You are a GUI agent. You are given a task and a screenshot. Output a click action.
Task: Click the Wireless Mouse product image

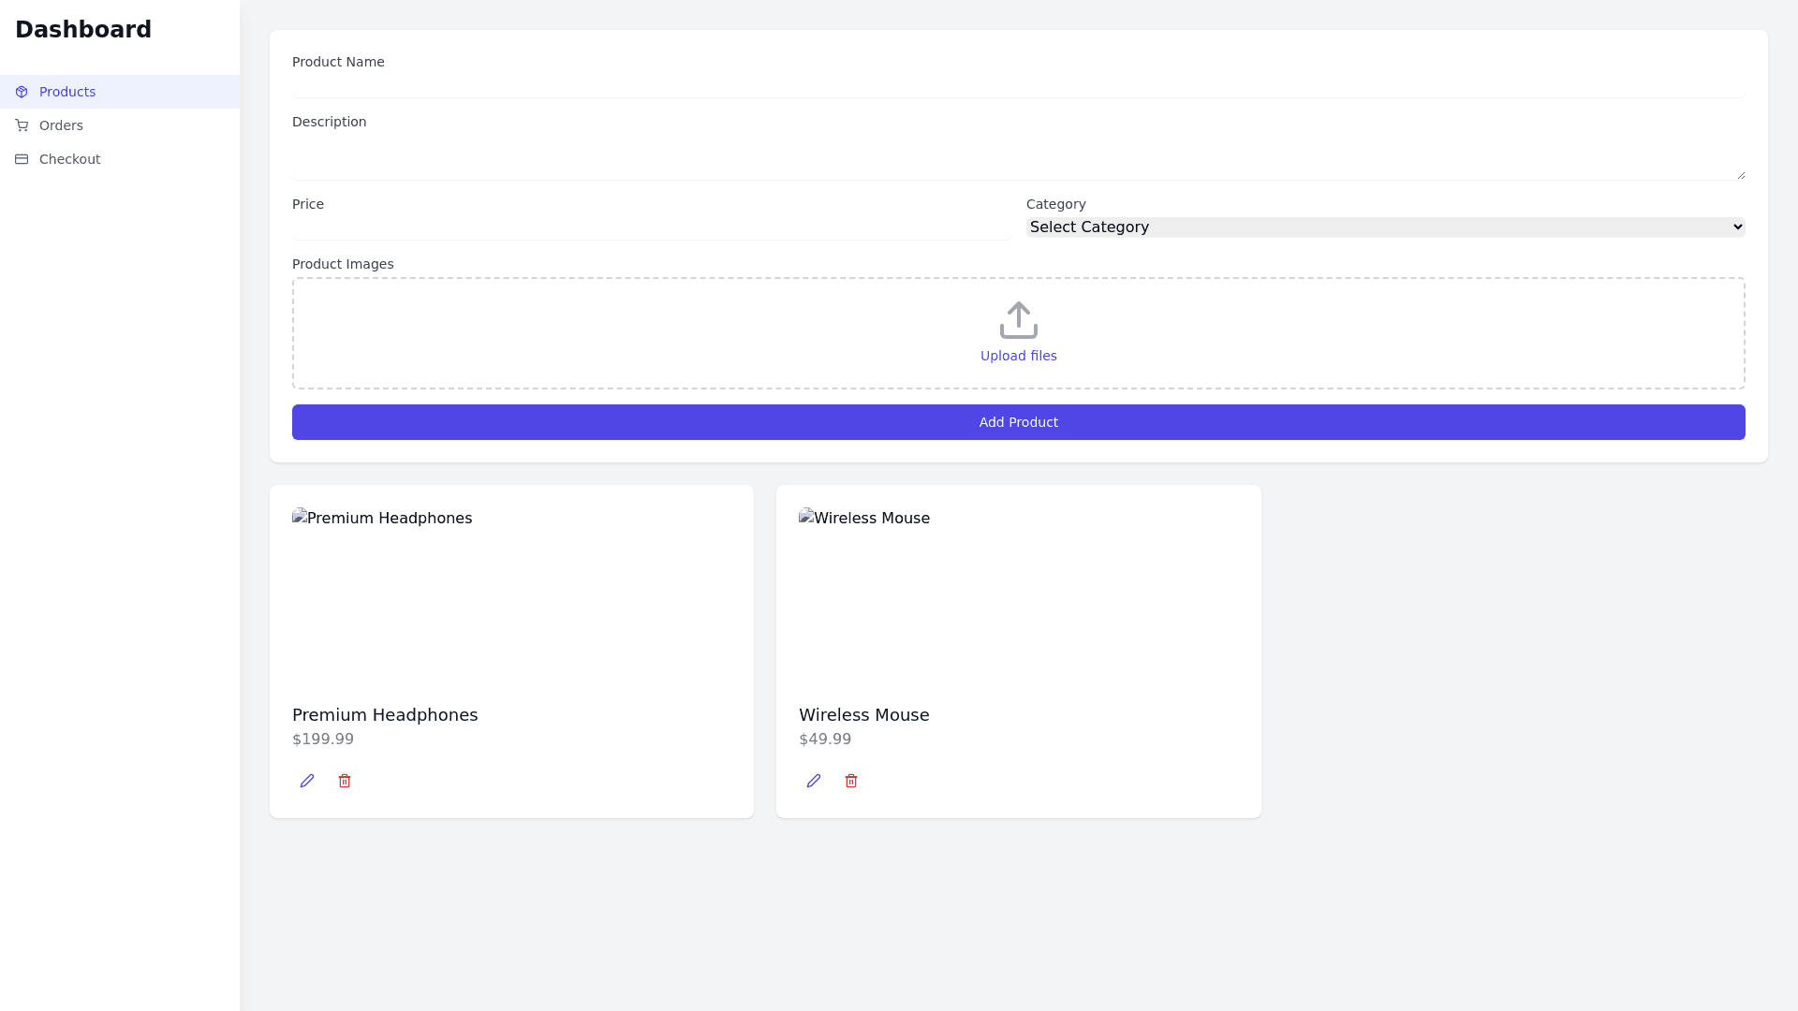863,519
